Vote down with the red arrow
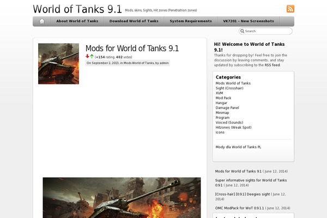The image size is (327, 218). [87, 56]
